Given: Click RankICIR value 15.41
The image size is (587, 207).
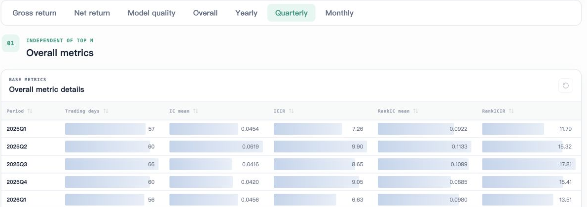Looking at the screenshot, I should click(x=565, y=182).
